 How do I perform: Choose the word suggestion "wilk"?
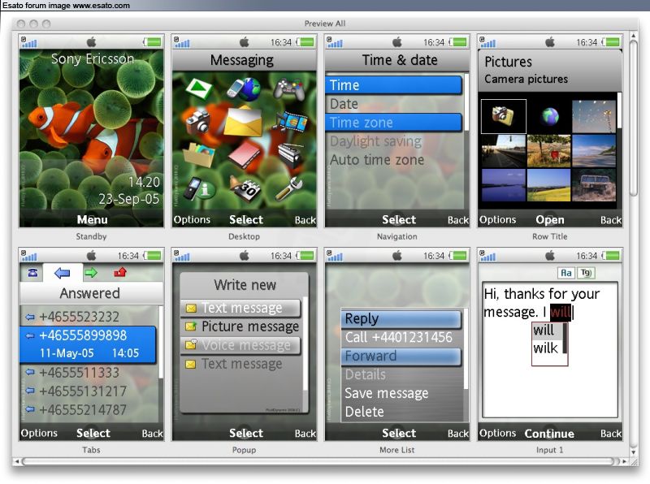coord(545,348)
